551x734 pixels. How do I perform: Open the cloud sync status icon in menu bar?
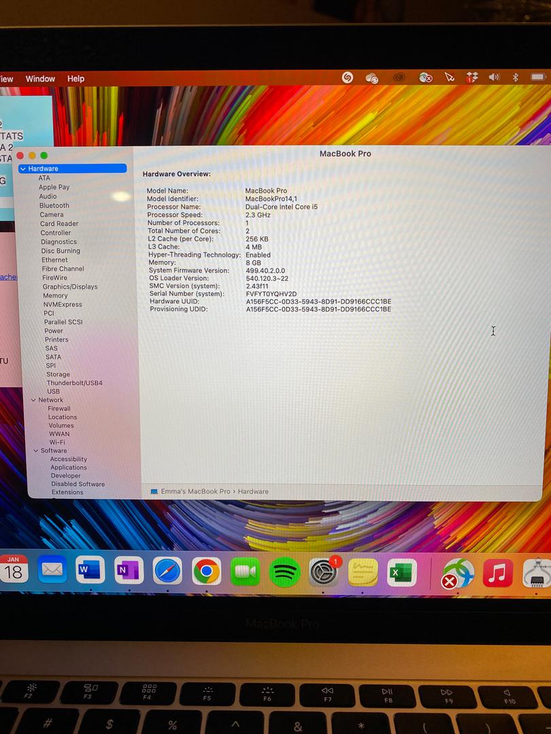pyautogui.click(x=373, y=78)
